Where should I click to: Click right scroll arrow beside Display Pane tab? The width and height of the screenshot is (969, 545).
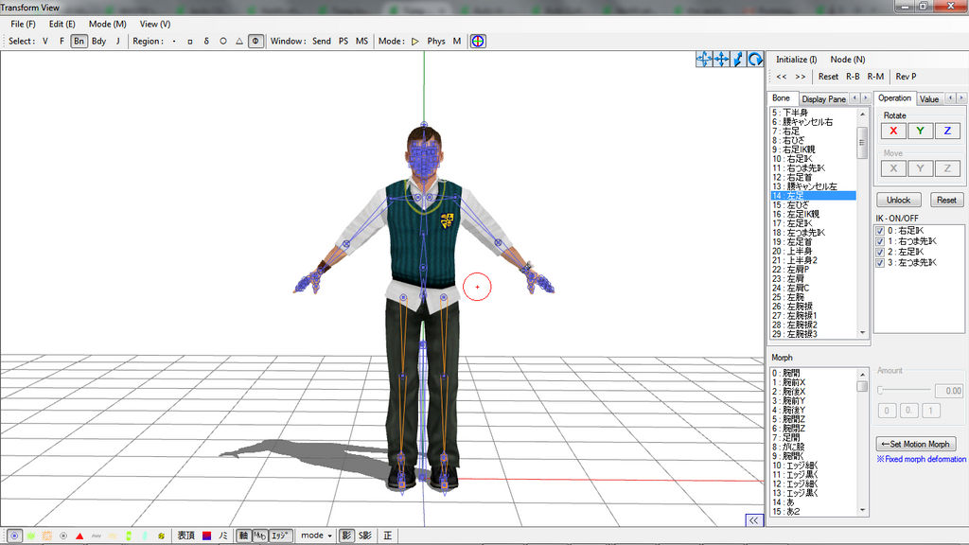click(865, 98)
